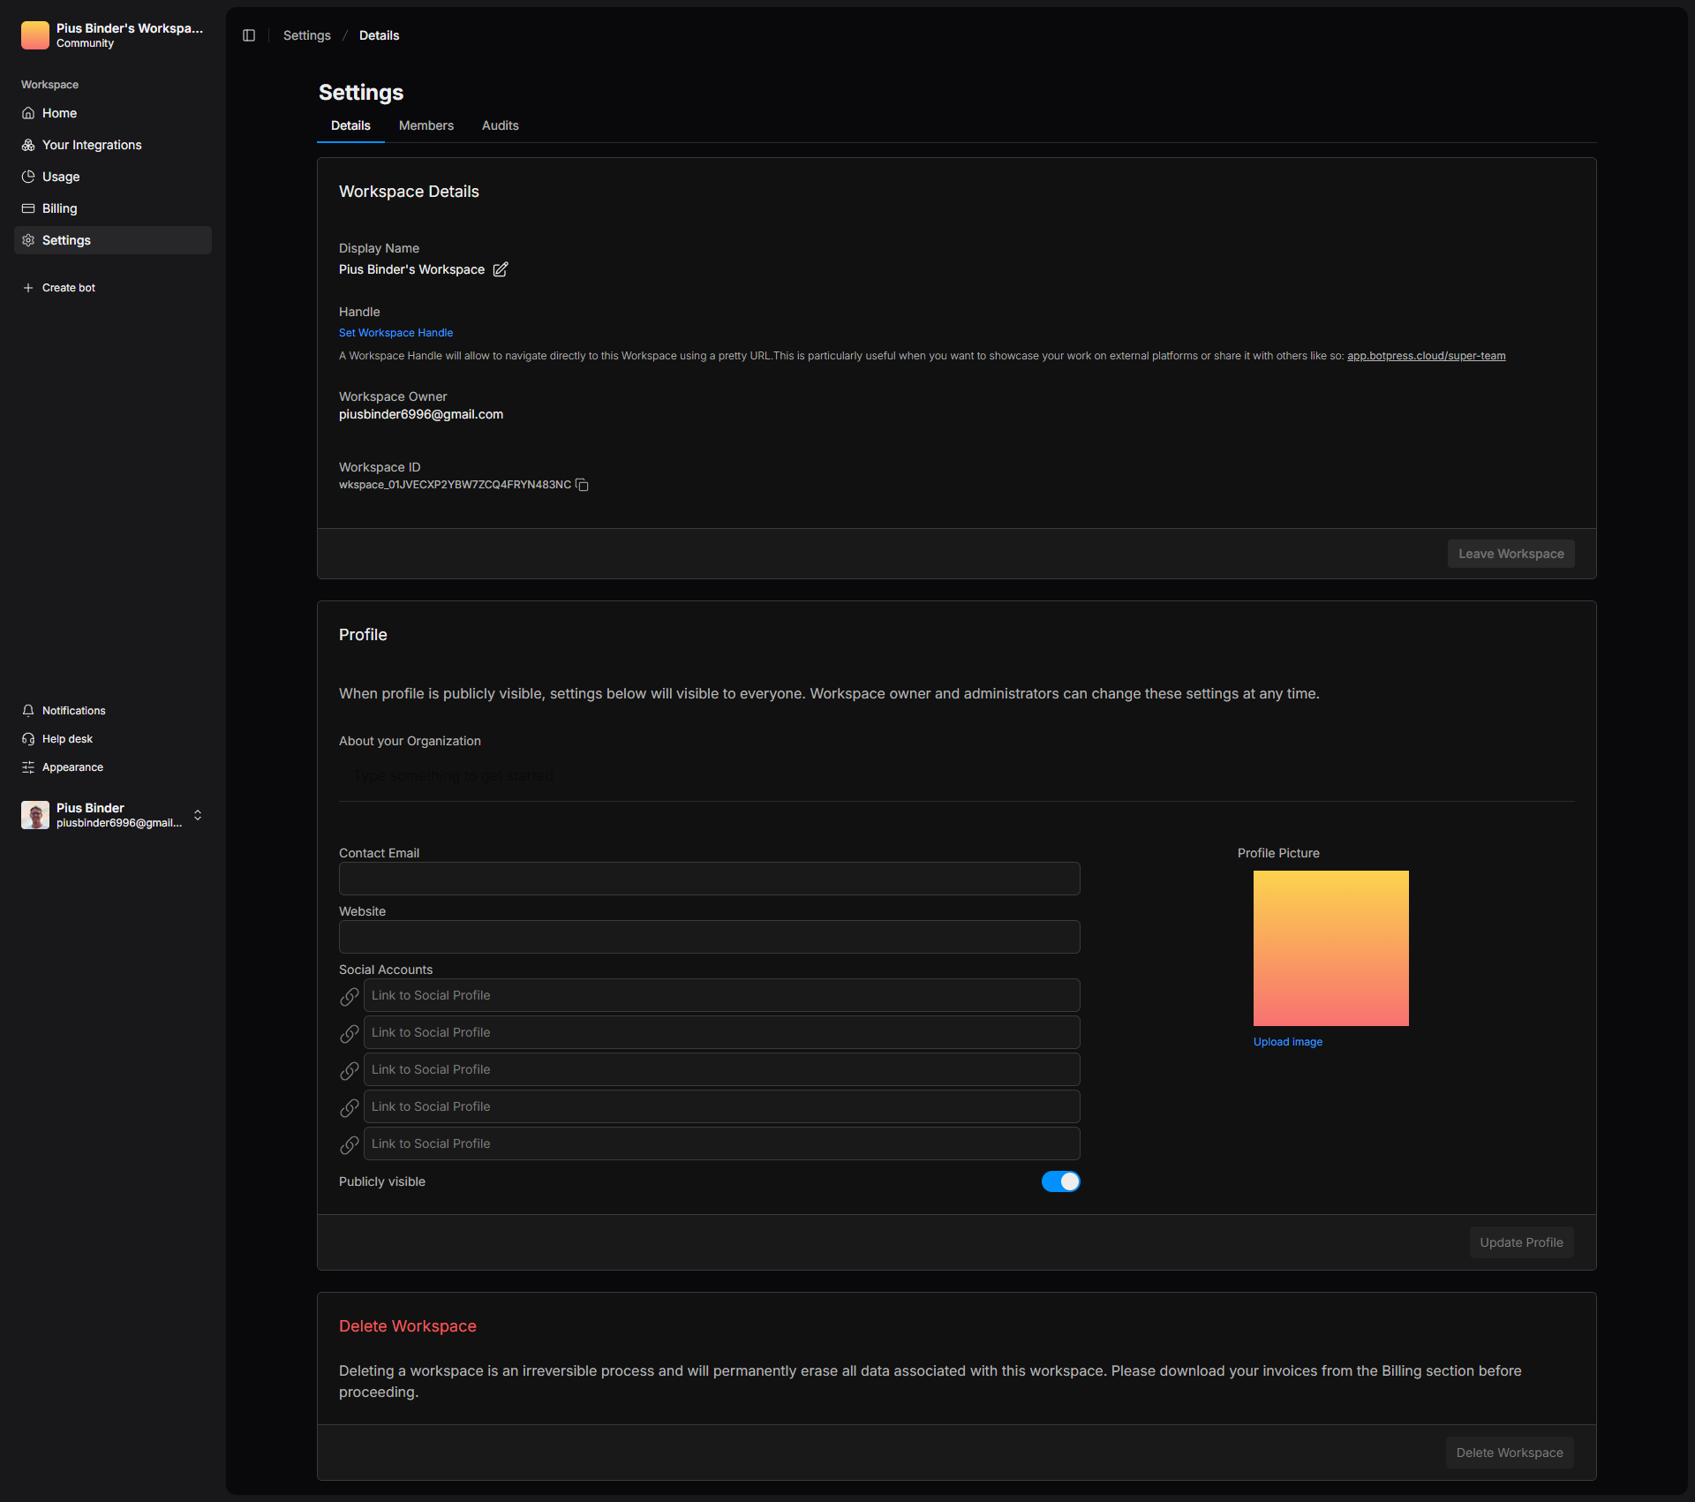
Task: Open Your Integrations in sidebar
Action: coord(92,145)
